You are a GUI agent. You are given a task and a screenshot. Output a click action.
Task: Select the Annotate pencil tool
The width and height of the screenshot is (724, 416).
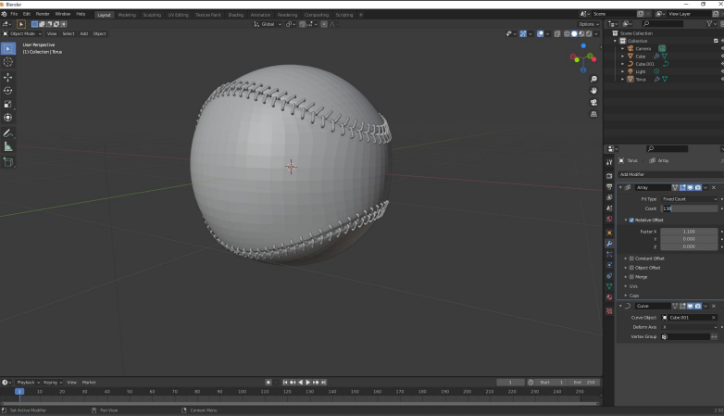coord(8,132)
